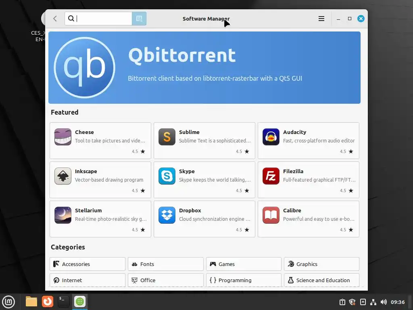
Task: Open the Dropbox app icon
Action: coord(167,215)
